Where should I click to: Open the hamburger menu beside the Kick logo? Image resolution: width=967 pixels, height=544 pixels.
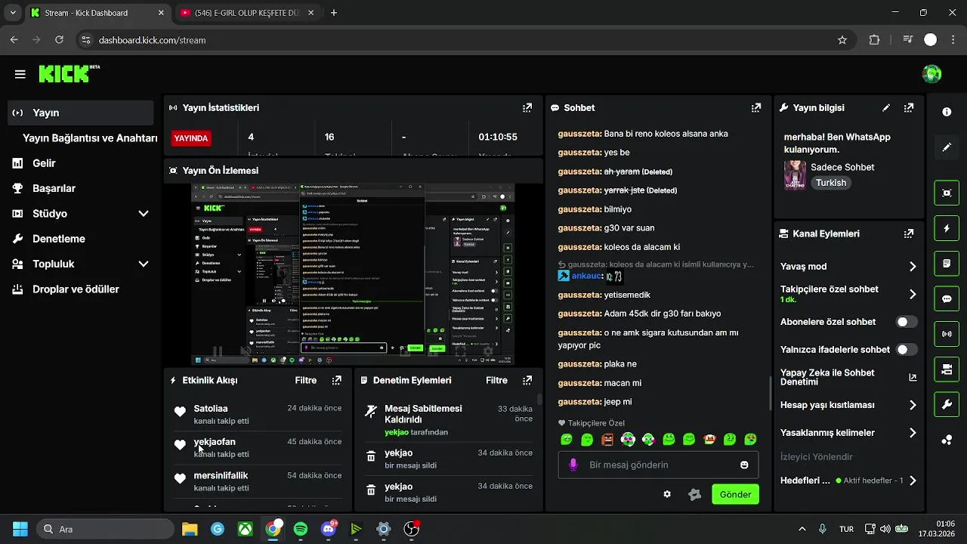coord(20,74)
